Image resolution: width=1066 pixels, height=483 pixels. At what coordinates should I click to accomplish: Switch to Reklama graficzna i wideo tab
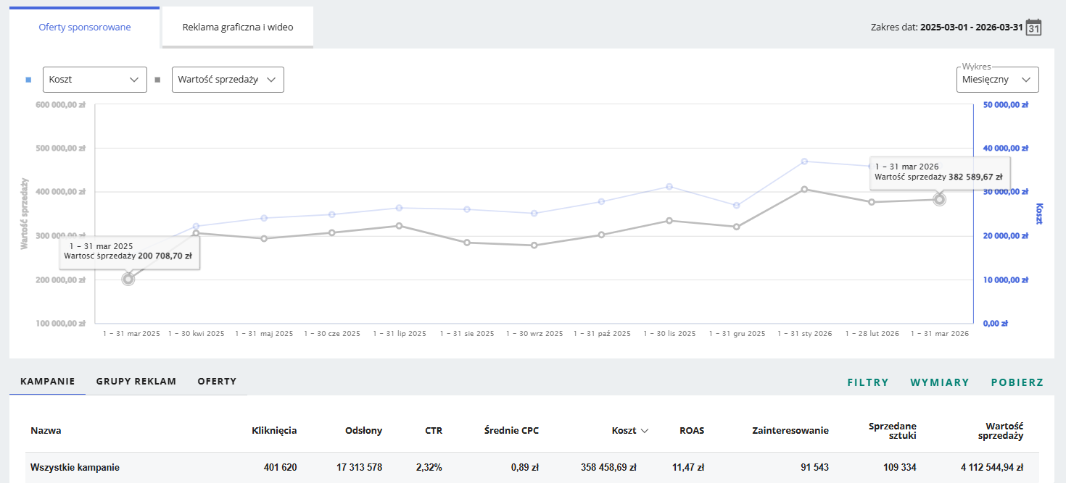238,28
